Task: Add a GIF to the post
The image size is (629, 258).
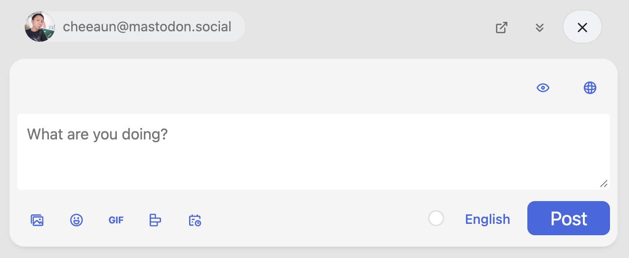Action: (x=116, y=220)
